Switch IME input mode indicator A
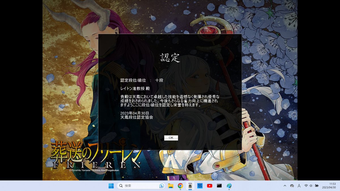 299,186
